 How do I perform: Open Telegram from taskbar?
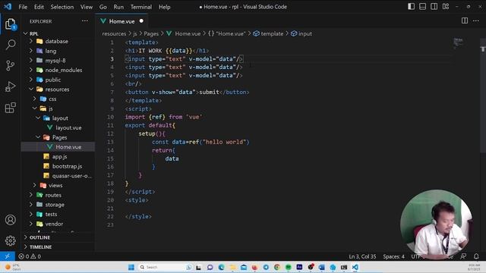266,267
